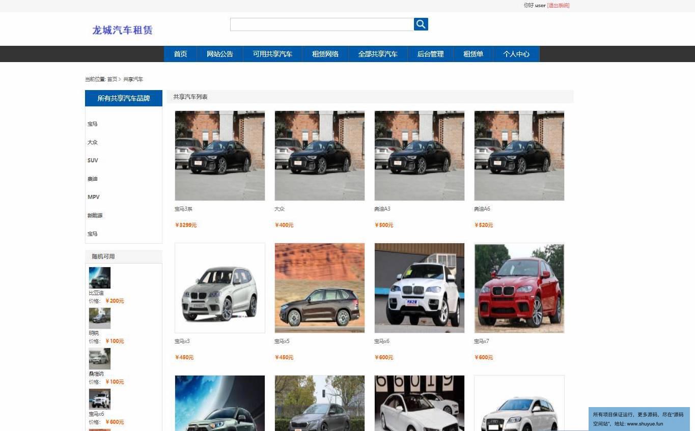Screen dimensions: 695x431
Task: Click the 退出系统 logout link
Action: [558, 6]
